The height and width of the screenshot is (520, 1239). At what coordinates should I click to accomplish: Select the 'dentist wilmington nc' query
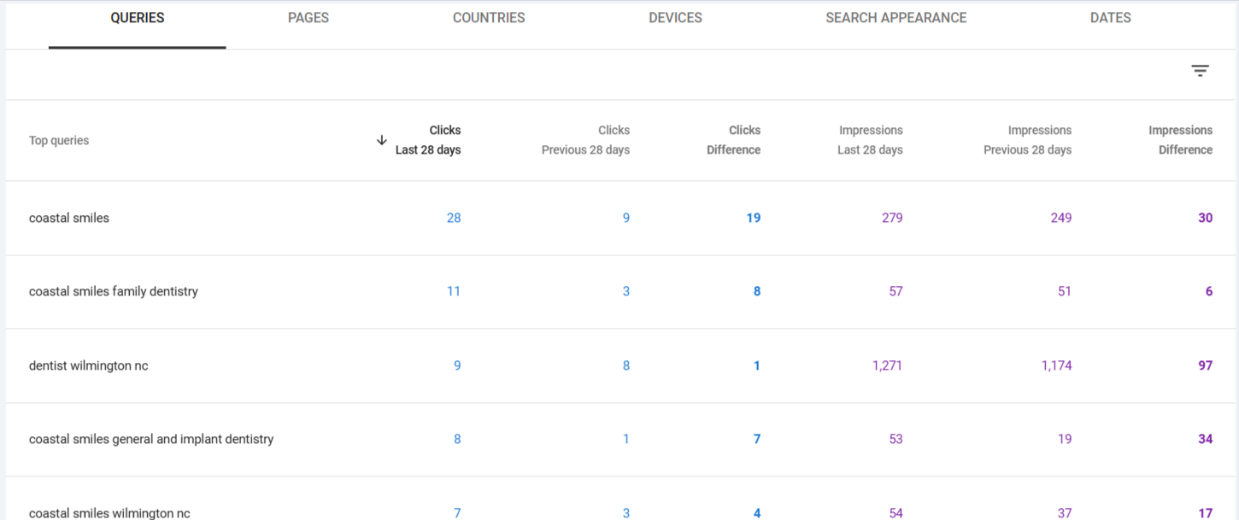[x=89, y=365]
